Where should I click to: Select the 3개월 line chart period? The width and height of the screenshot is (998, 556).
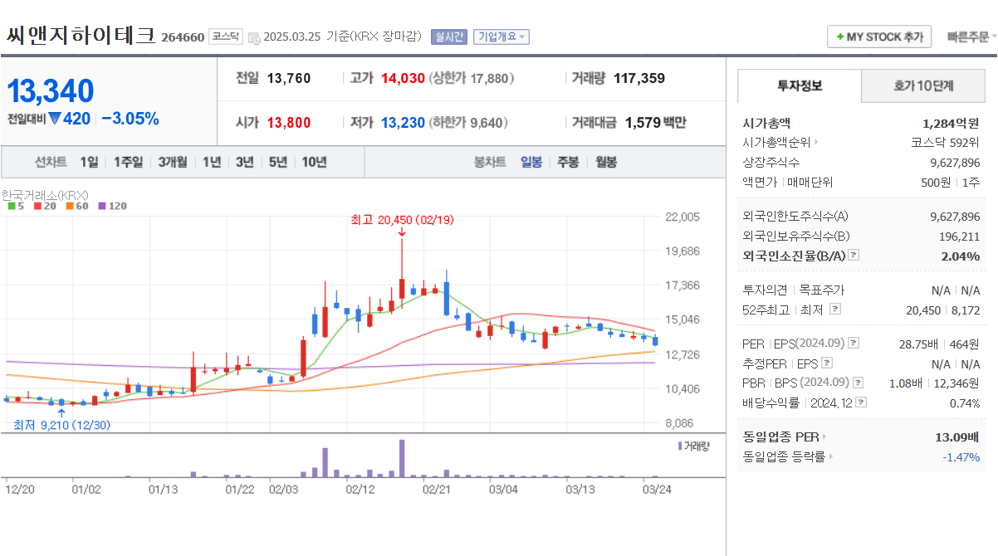click(x=173, y=163)
